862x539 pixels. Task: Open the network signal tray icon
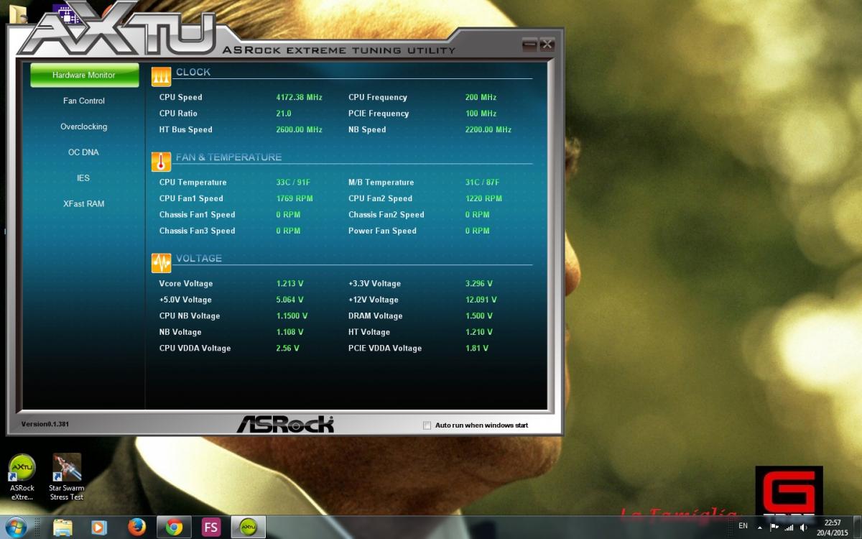pos(789,528)
